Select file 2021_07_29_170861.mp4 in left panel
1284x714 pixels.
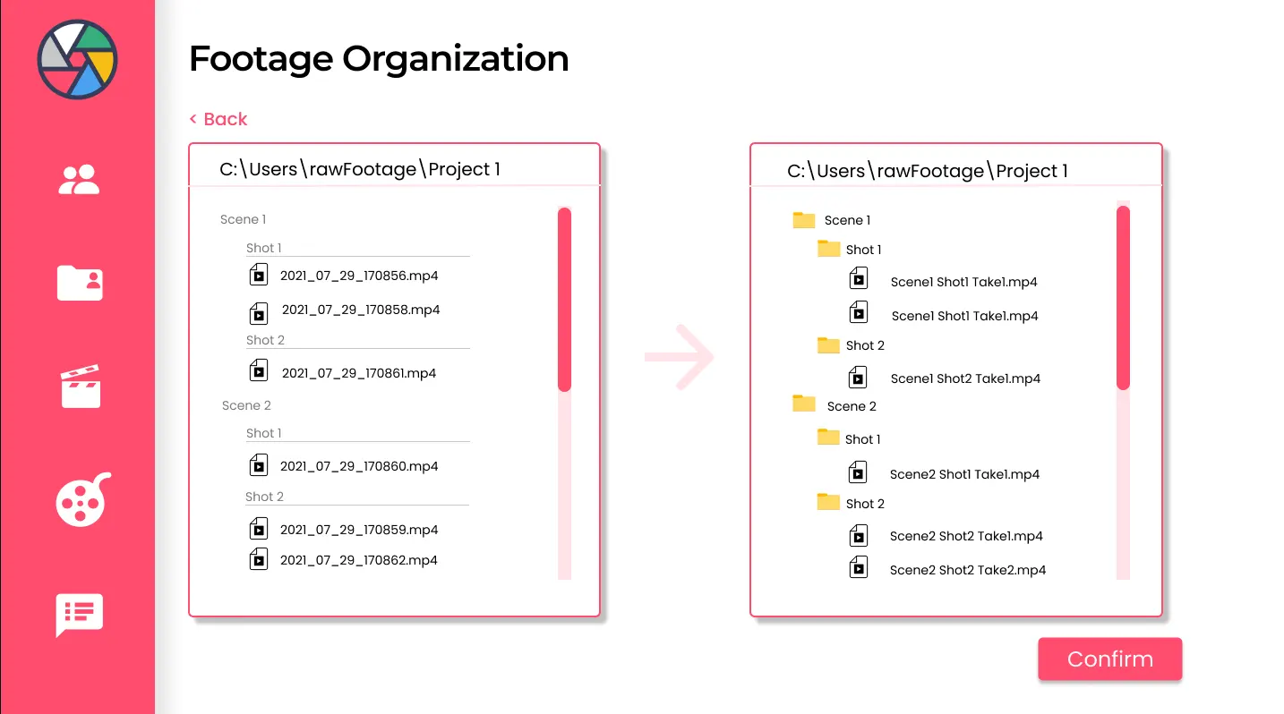[x=358, y=373]
